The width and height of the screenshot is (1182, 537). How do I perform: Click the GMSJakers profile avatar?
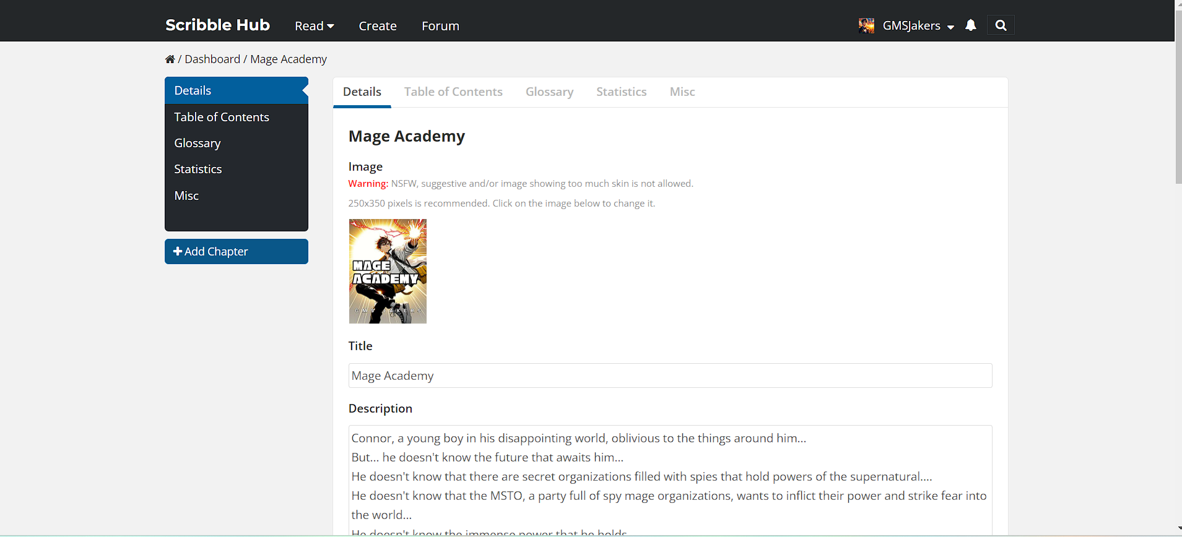click(x=866, y=25)
